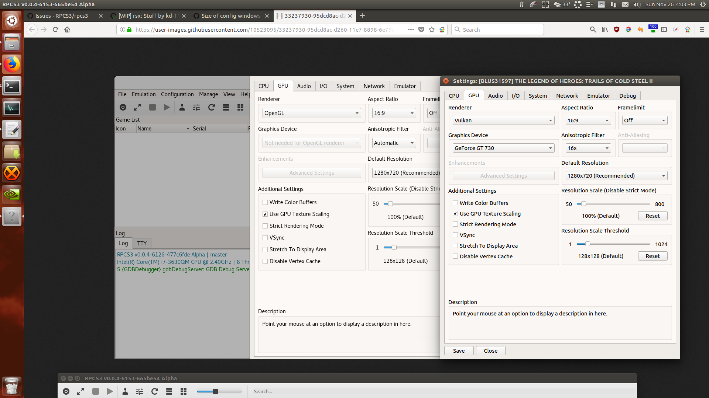Image resolution: width=709 pixels, height=398 pixels.
Task: Open the Vulkan renderer dropdown
Action: [503, 121]
